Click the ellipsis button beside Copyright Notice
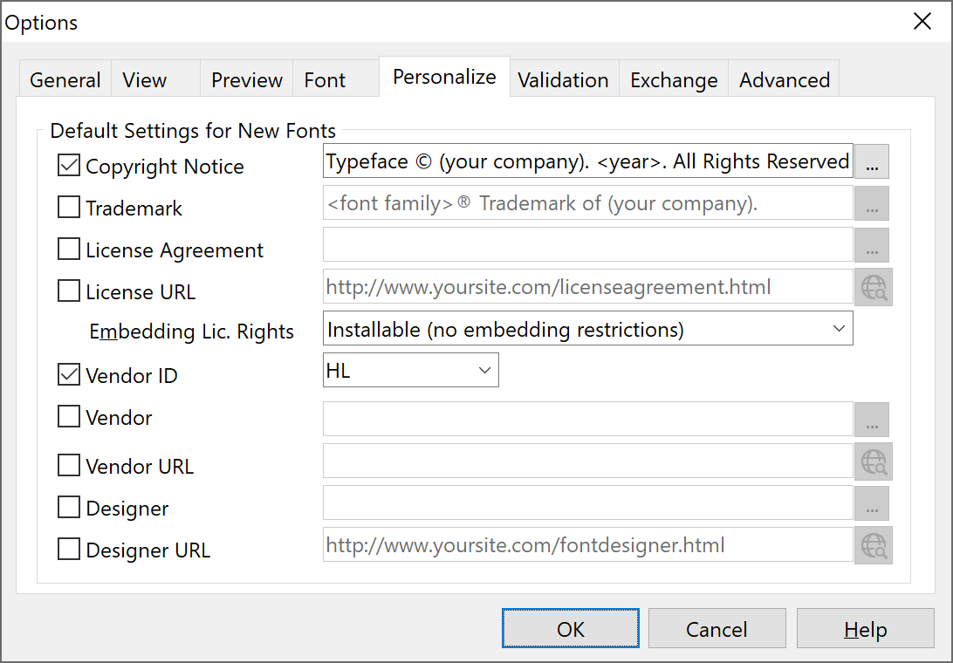This screenshot has height=663, width=953. click(x=871, y=161)
